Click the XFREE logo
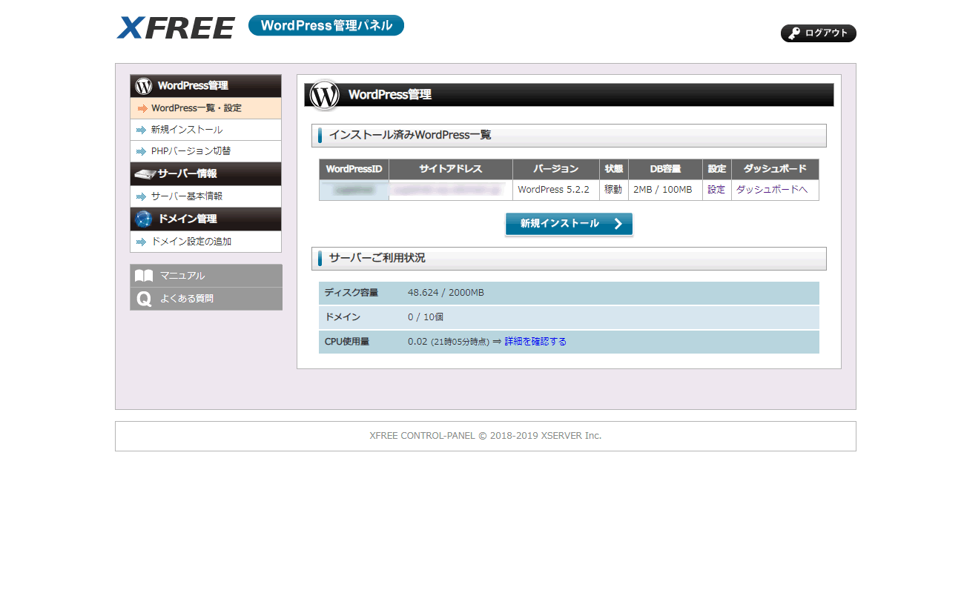This screenshot has width=964, height=593. 176,27
